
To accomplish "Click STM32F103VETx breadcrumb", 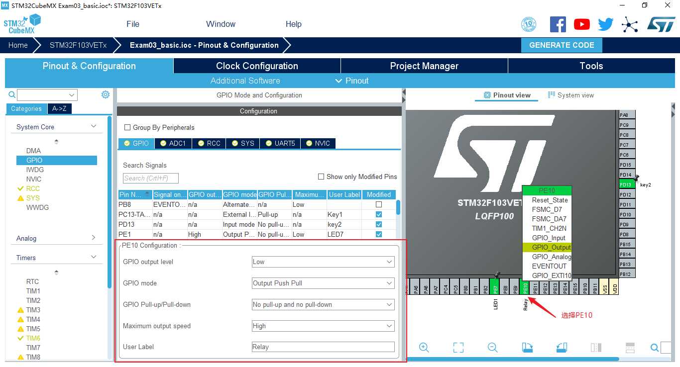I will [x=78, y=45].
